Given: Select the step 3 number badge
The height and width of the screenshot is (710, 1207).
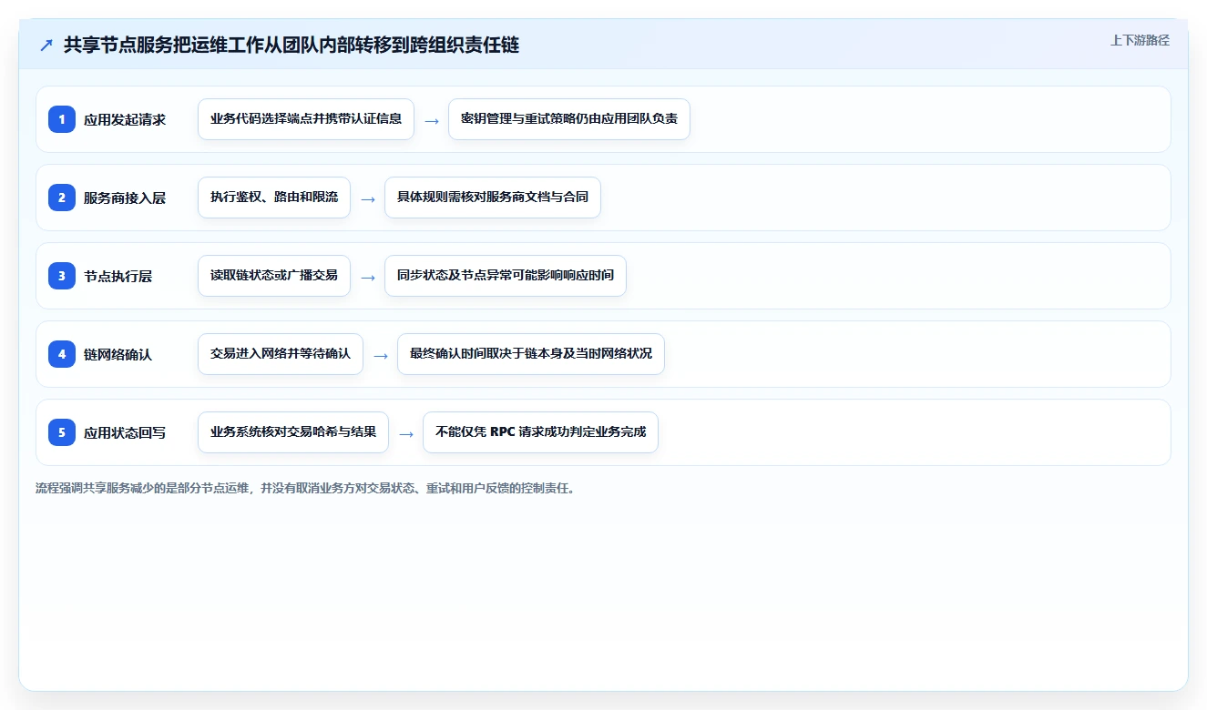Looking at the screenshot, I should coord(62,276).
